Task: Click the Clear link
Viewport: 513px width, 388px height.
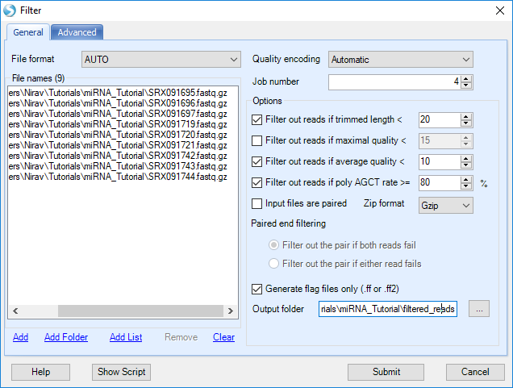Action: pos(223,337)
